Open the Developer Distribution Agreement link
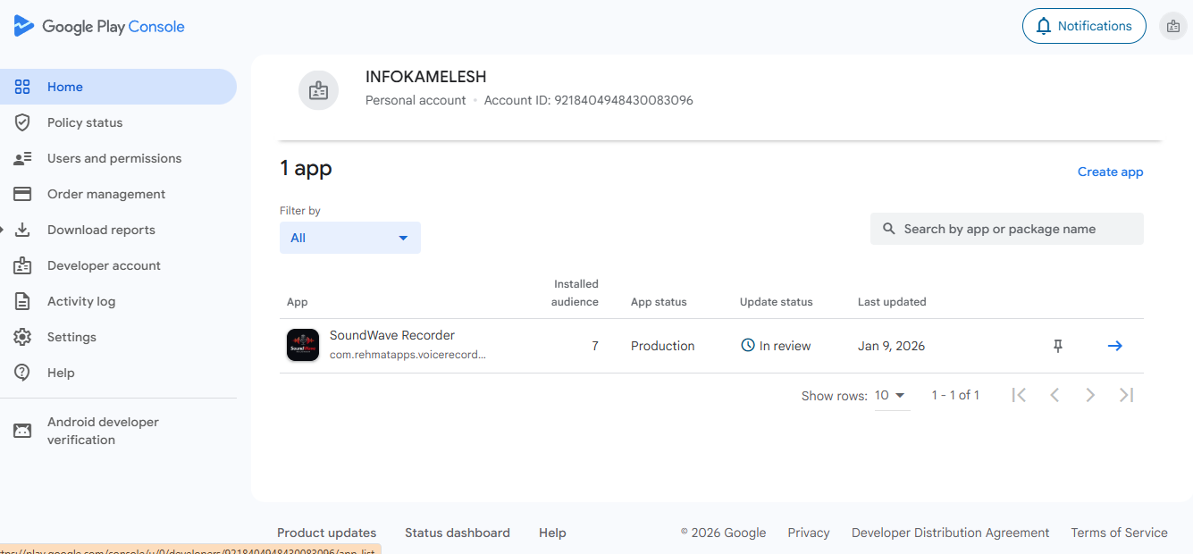 (951, 533)
